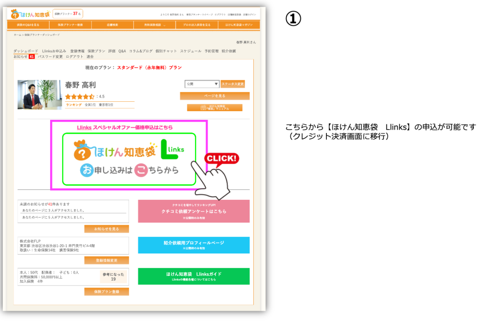Screen dimensions: 498x321
Task: Expand the 無料保険相談 dropdown menu
Action: 155,25
